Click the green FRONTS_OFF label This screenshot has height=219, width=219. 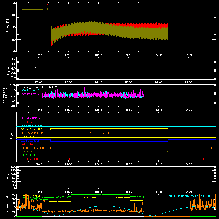point(29,155)
